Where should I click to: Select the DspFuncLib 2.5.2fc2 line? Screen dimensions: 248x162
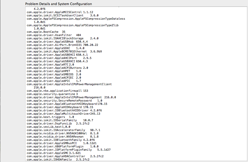coord(58,124)
